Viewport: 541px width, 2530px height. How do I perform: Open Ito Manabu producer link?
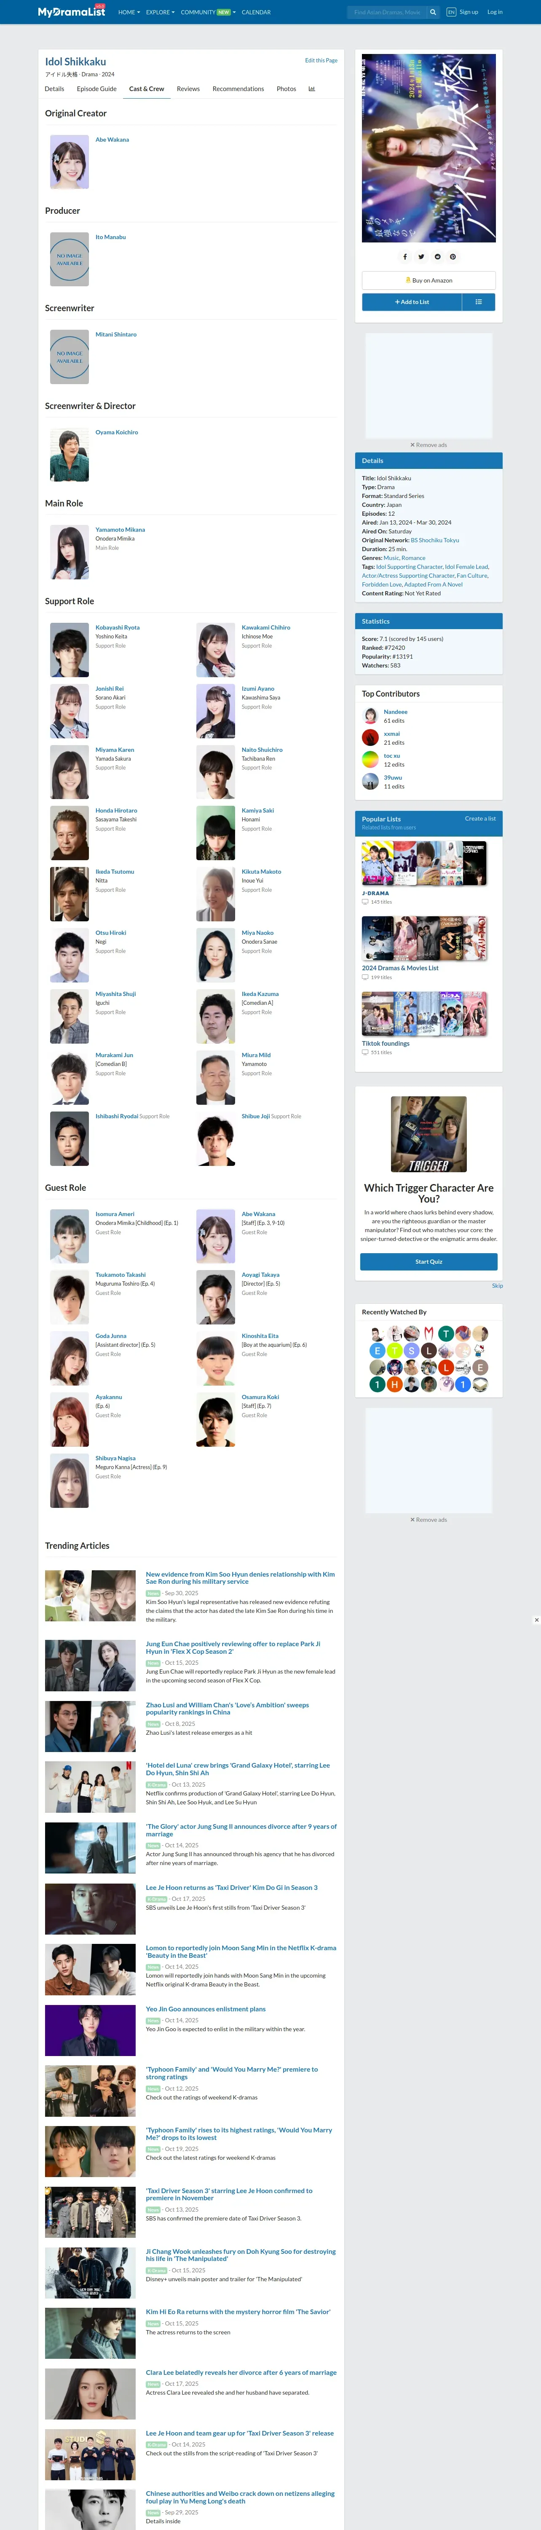111,237
